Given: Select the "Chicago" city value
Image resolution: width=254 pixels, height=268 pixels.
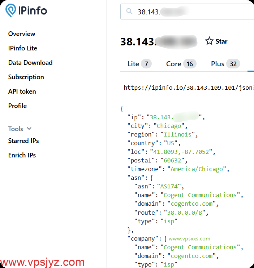Looking at the screenshot, I should (169, 126).
